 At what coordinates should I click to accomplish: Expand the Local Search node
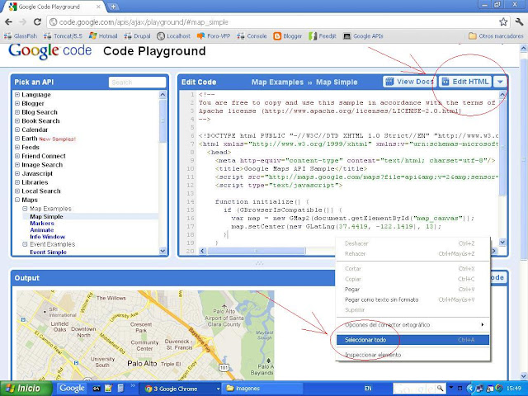tap(17, 191)
